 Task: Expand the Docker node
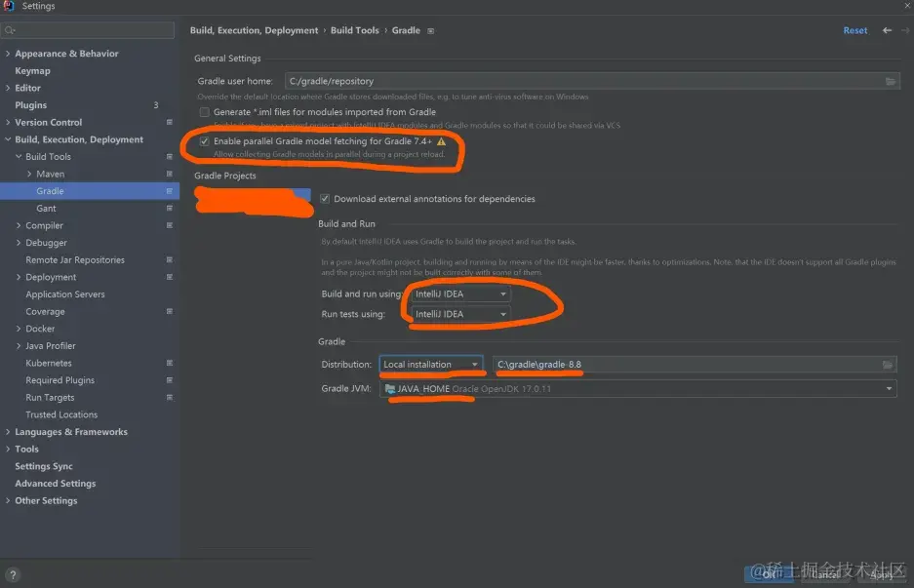pos(19,329)
